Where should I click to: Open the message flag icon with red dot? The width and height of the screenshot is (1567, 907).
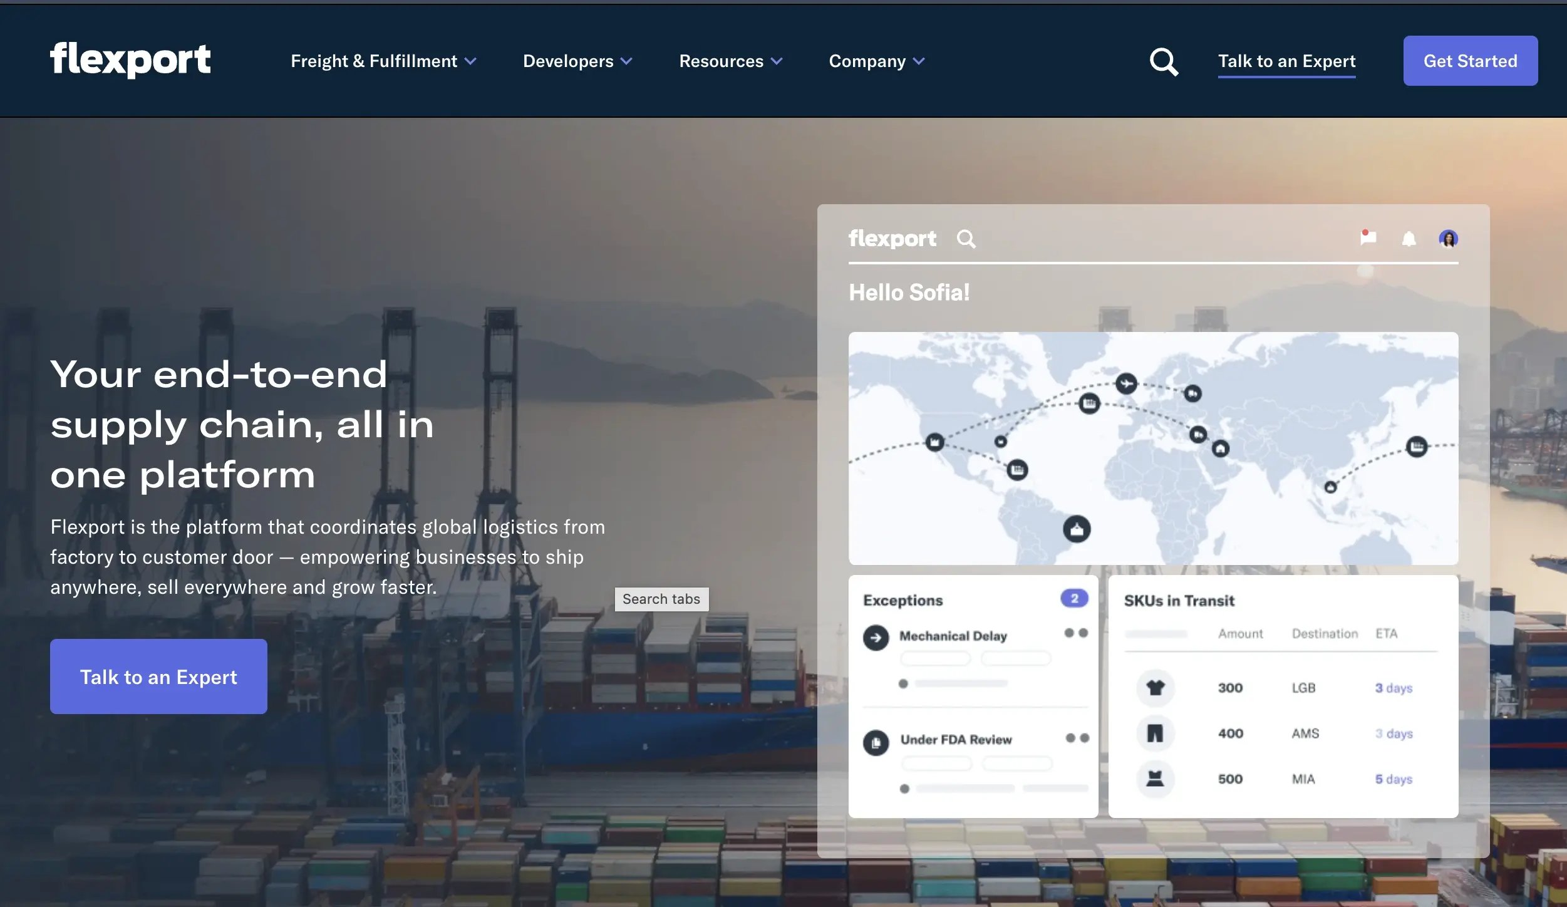click(1368, 237)
